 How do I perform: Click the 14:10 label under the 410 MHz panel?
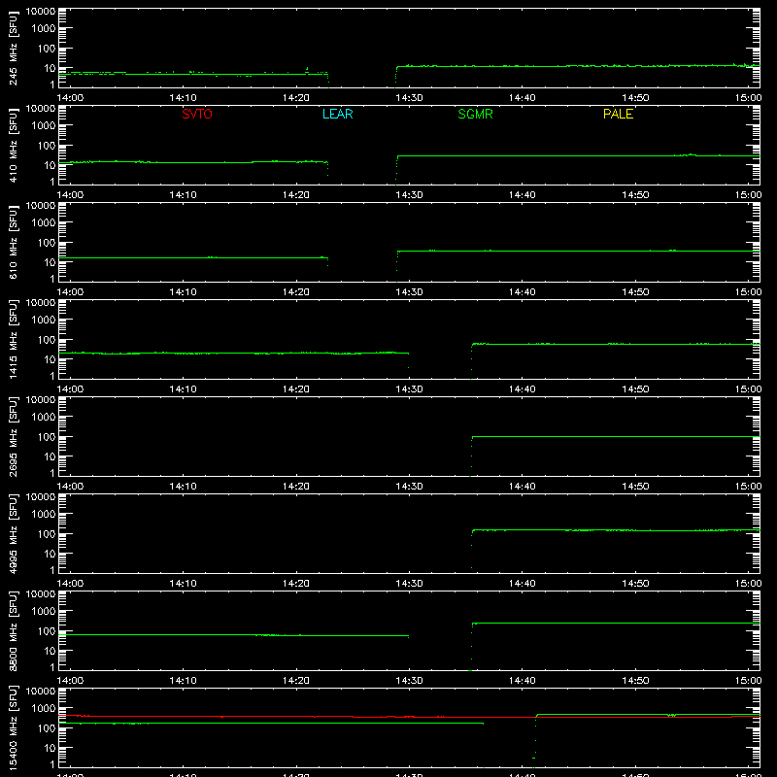(x=183, y=195)
